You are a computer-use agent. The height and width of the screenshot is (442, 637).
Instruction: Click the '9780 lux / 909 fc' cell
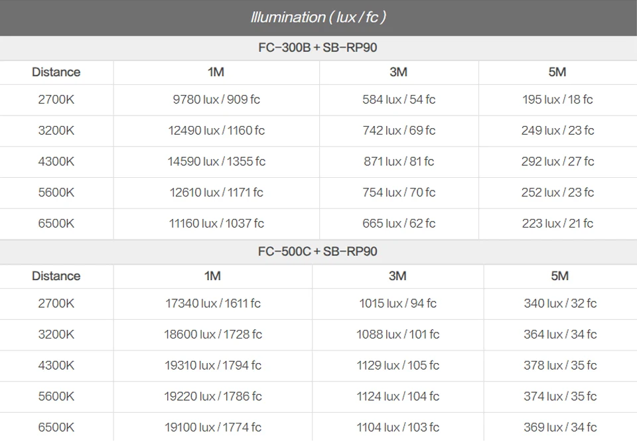(x=216, y=100)
